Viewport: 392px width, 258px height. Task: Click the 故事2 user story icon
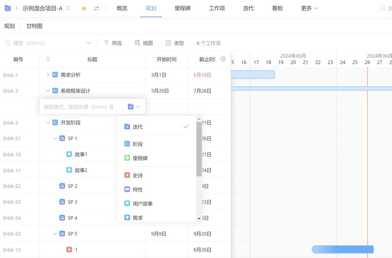pyautogui.click(x=69, y=170)
